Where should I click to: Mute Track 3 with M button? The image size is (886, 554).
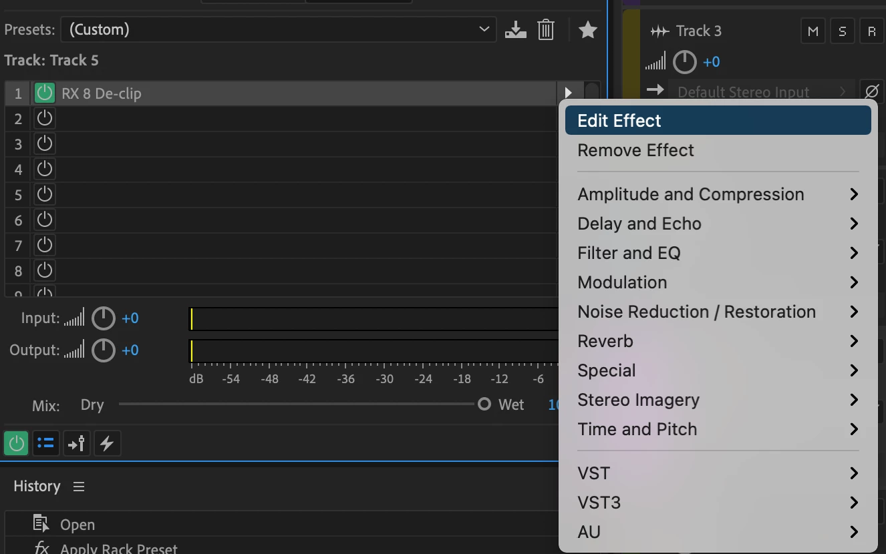coord(813,31)
